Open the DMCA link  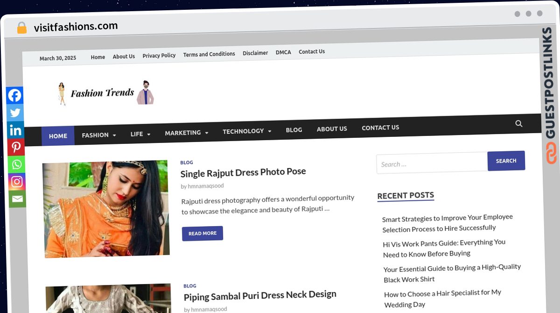[283, 52]
